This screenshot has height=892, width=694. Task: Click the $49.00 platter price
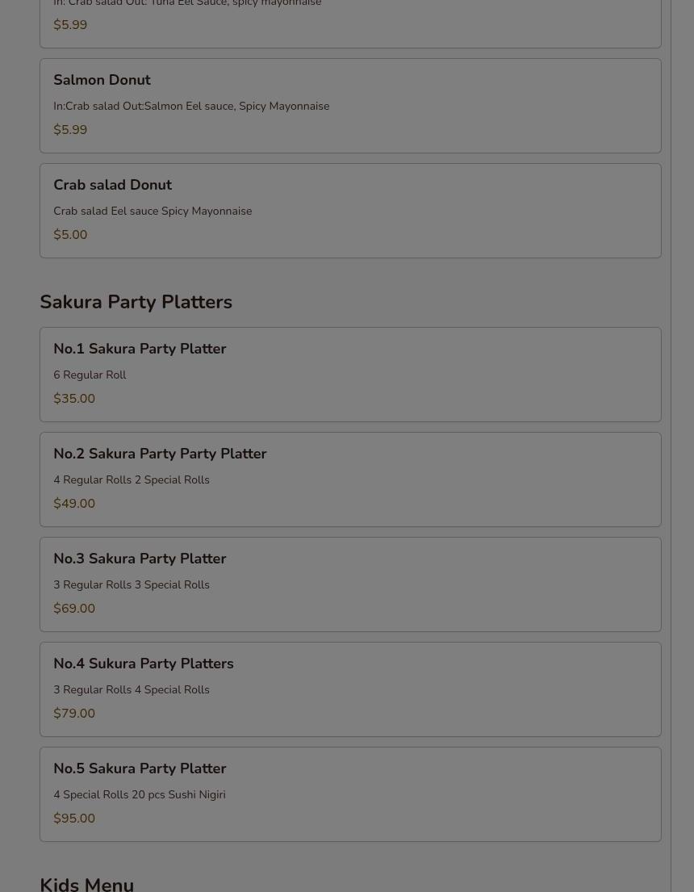coord(74,504)
